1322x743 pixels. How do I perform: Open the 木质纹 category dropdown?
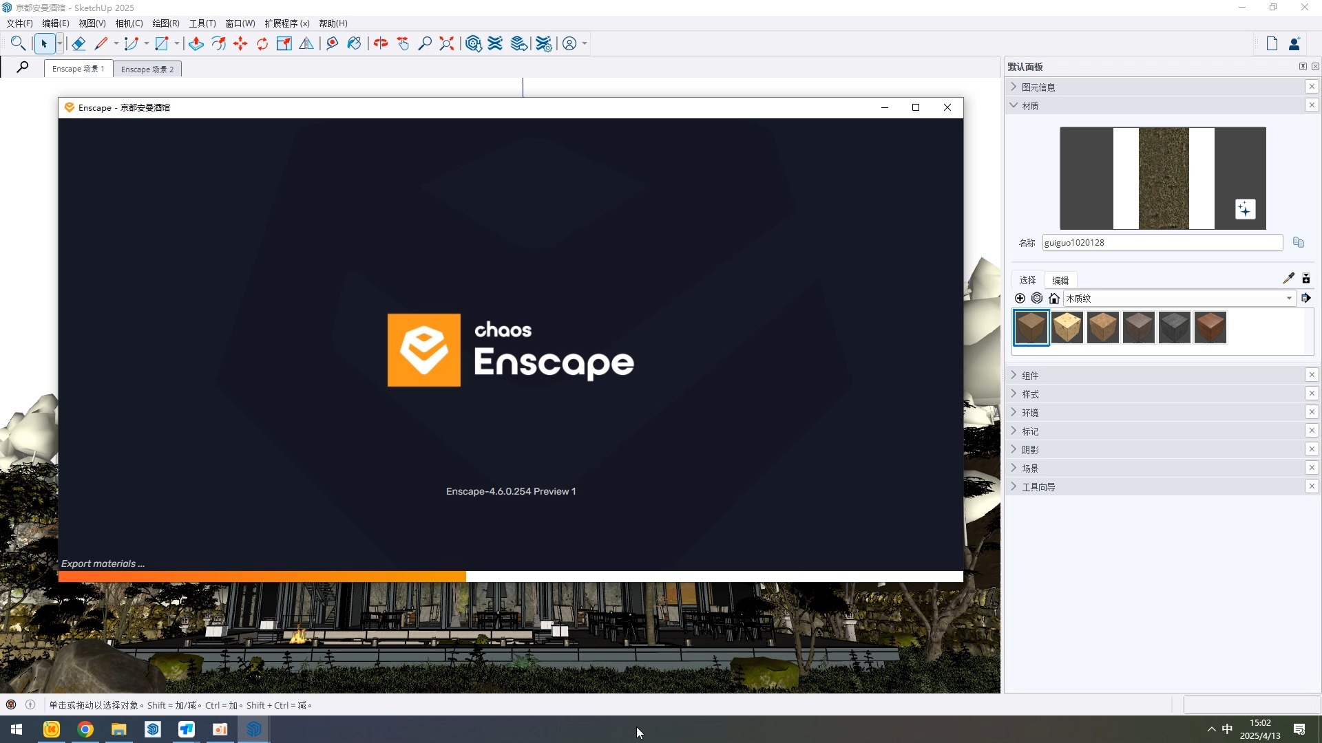coord(1289,299)
